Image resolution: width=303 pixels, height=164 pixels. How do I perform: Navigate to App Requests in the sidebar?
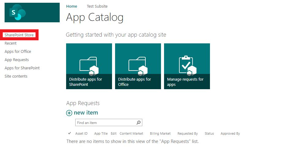click(x=17, y=60)
